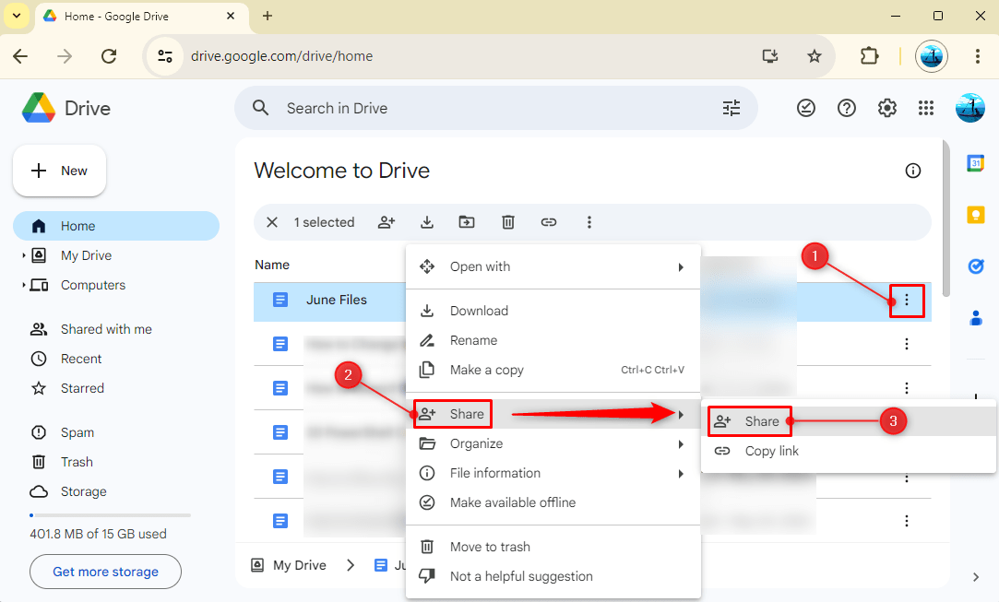999x602 pixels.
Task: Open Drive settings gear
Action: [x=886, y=108]
